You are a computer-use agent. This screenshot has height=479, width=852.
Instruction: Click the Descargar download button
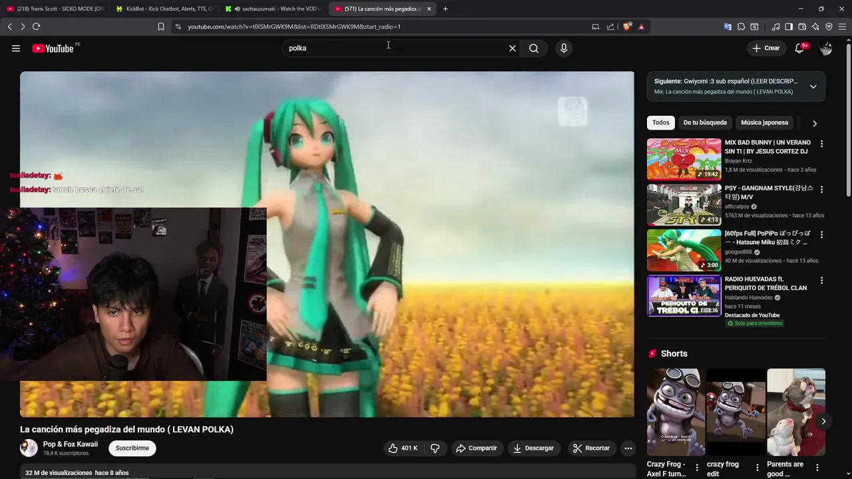point(533,448)
